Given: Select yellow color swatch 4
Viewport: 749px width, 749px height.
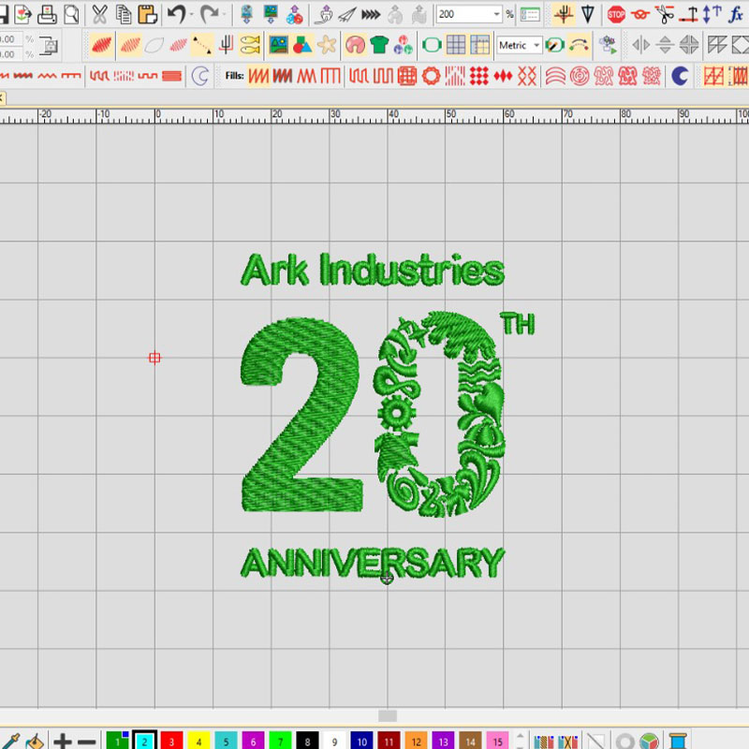Looking at the screenshot, I should (x=198, y=741).
